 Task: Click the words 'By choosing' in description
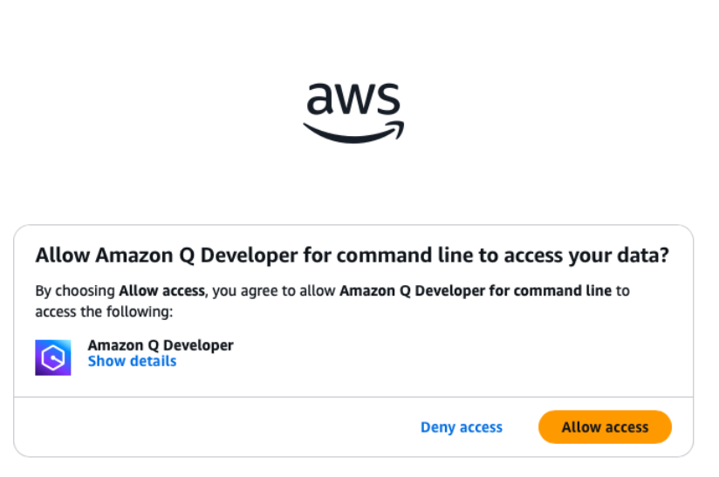pos(75,291)
